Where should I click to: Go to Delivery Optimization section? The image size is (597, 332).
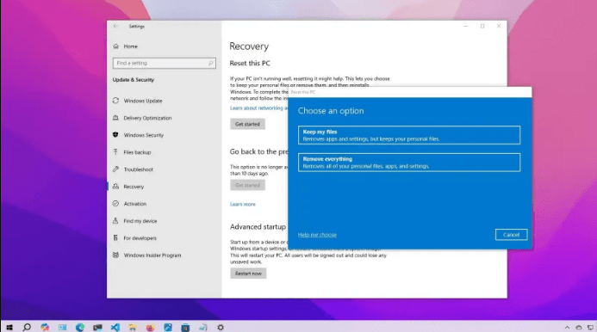pos(164,118)
